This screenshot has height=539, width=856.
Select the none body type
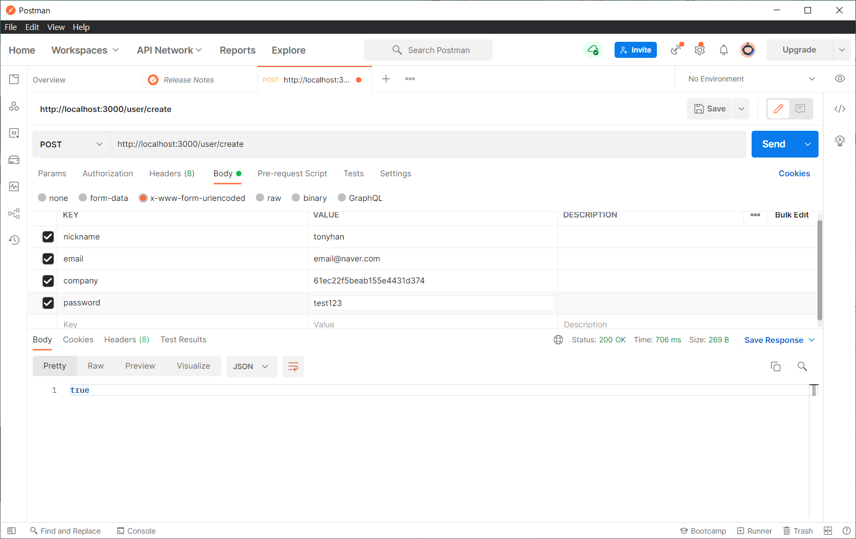(x=42, y=198)
